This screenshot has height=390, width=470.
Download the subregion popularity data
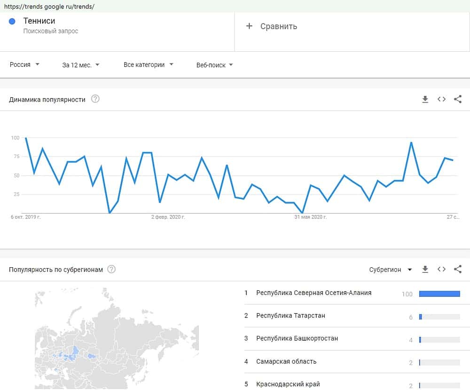tap(425, 269)
